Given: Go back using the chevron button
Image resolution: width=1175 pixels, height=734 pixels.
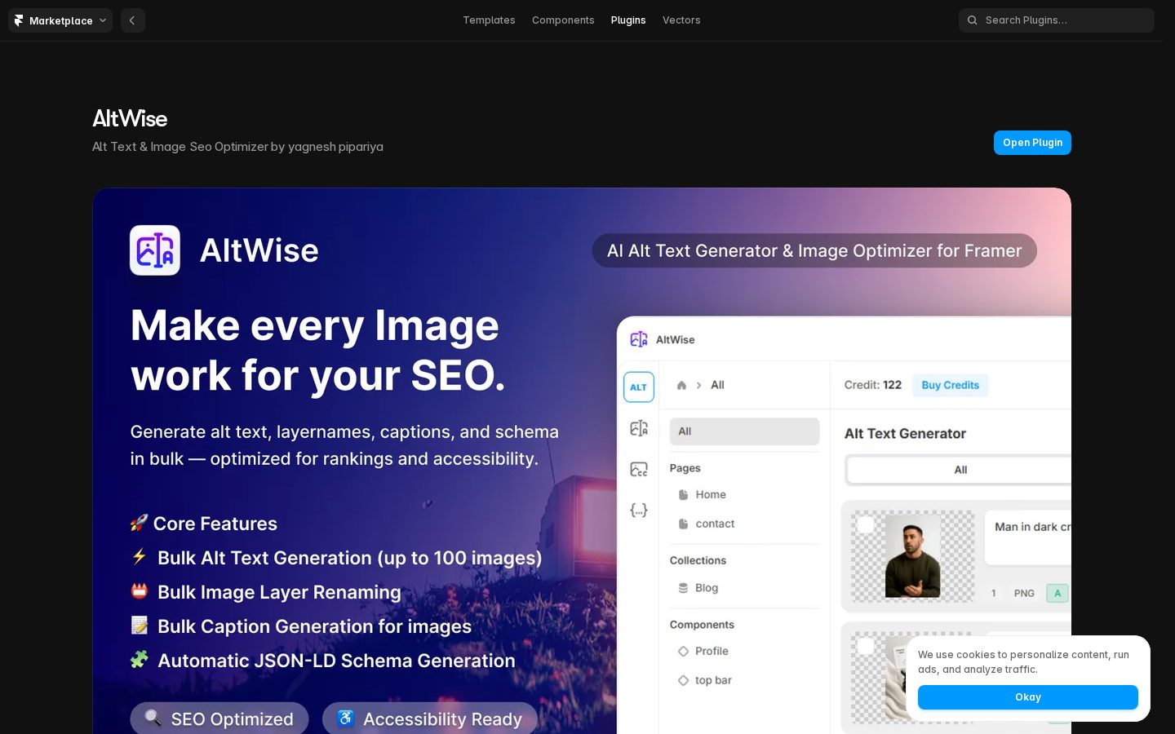Looking at the screenshot, I should [132, 20].
